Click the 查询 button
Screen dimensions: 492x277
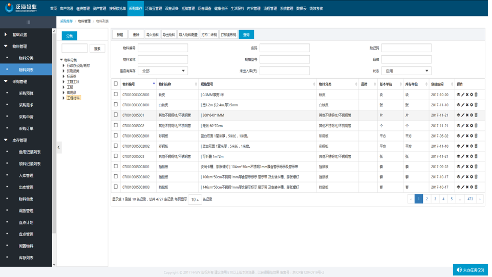[x=246, y=35]
